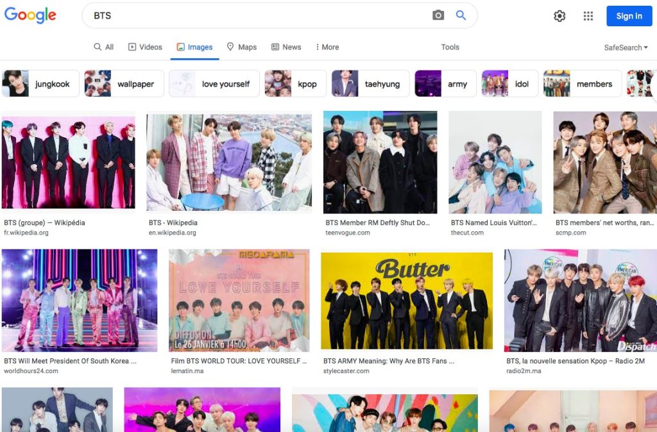Viewport: 657px width, 432px height.
Task: Switch to the Maps tab
Action: coord(242,47)
